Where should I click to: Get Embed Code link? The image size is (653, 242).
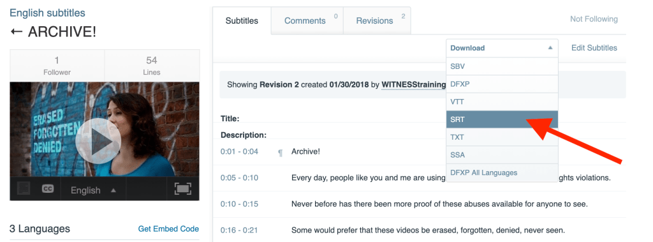point(168,229)
